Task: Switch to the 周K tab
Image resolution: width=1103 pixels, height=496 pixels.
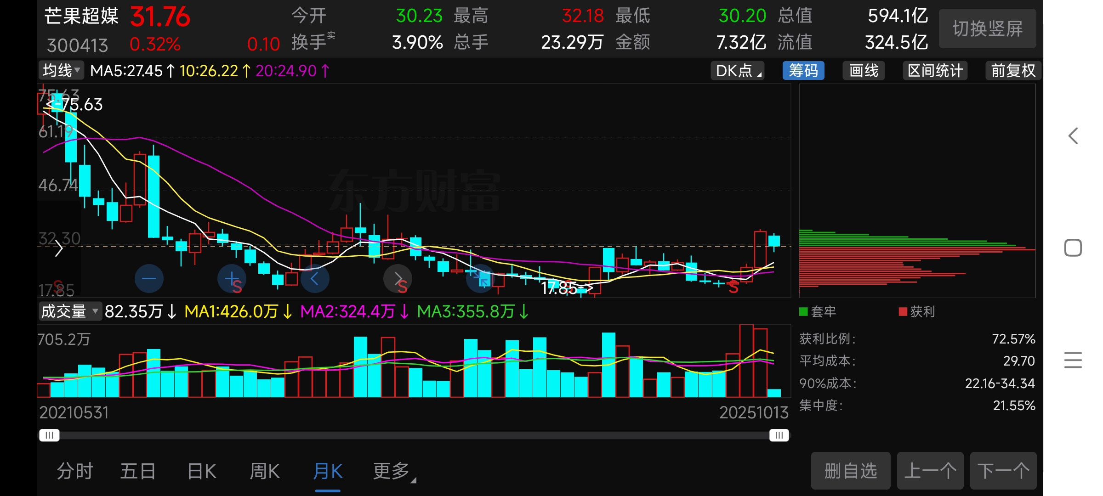Action: 265,471
